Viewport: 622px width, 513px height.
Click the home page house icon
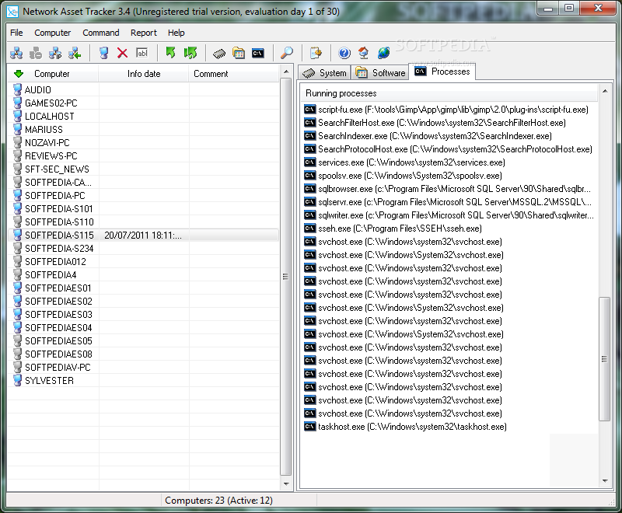(363, 53)
